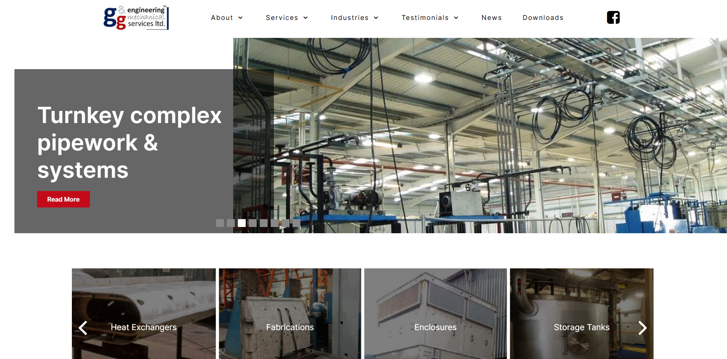727x359 pixels.
Task: Click the G&G Engineering logo
Action: point(136,18)
